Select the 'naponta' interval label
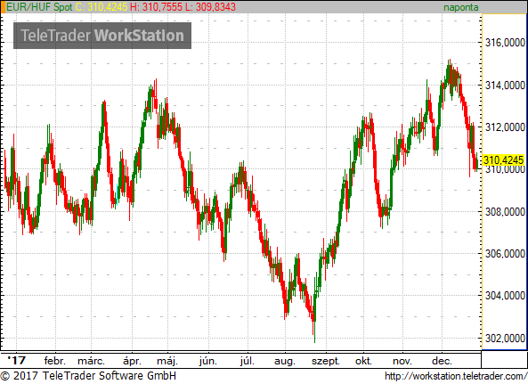 [460, 7]
